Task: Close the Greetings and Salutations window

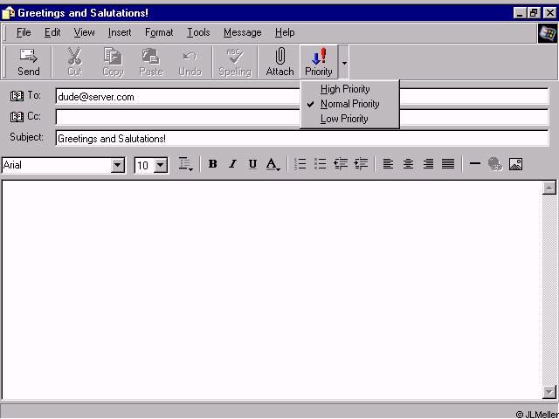Action: click(549, 13)
